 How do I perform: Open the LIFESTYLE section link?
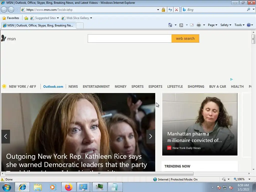tap(175, 86)
